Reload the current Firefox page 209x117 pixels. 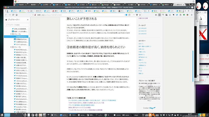point(13,15)
